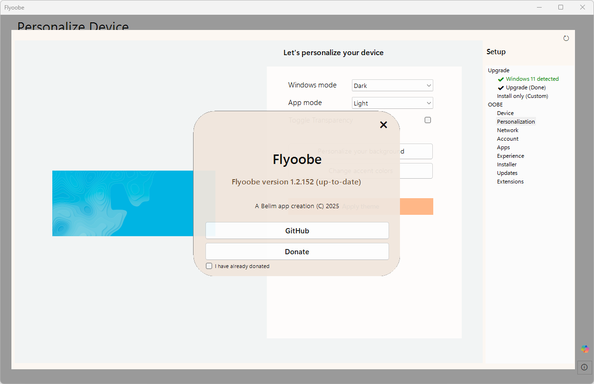Screen dimensions: 594x384
Task: Check 'I have already donated' box
Action: coord(209,266)
